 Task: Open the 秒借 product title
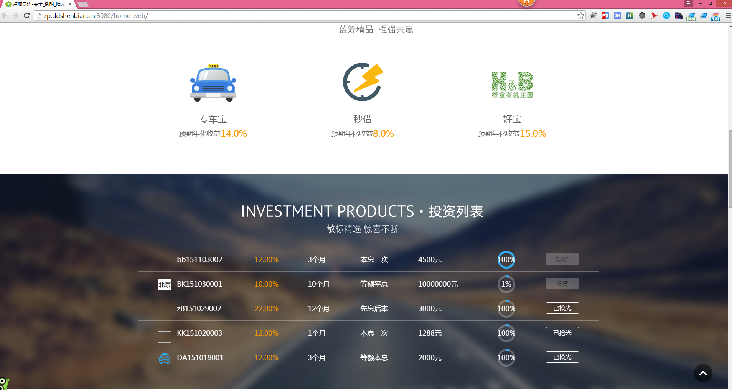pyautogui.click(x=363, y=119)
